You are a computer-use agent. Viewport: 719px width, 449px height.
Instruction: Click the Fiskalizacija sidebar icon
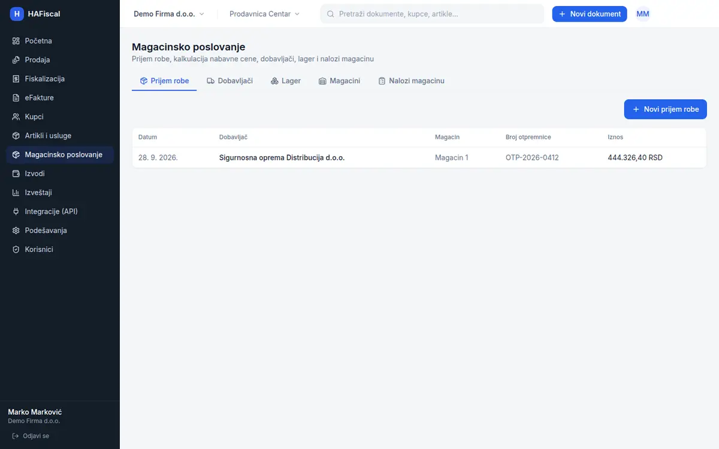tap(16, 79)
